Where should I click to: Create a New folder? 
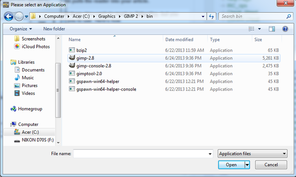pyautogui.click(x=54, y=29)
